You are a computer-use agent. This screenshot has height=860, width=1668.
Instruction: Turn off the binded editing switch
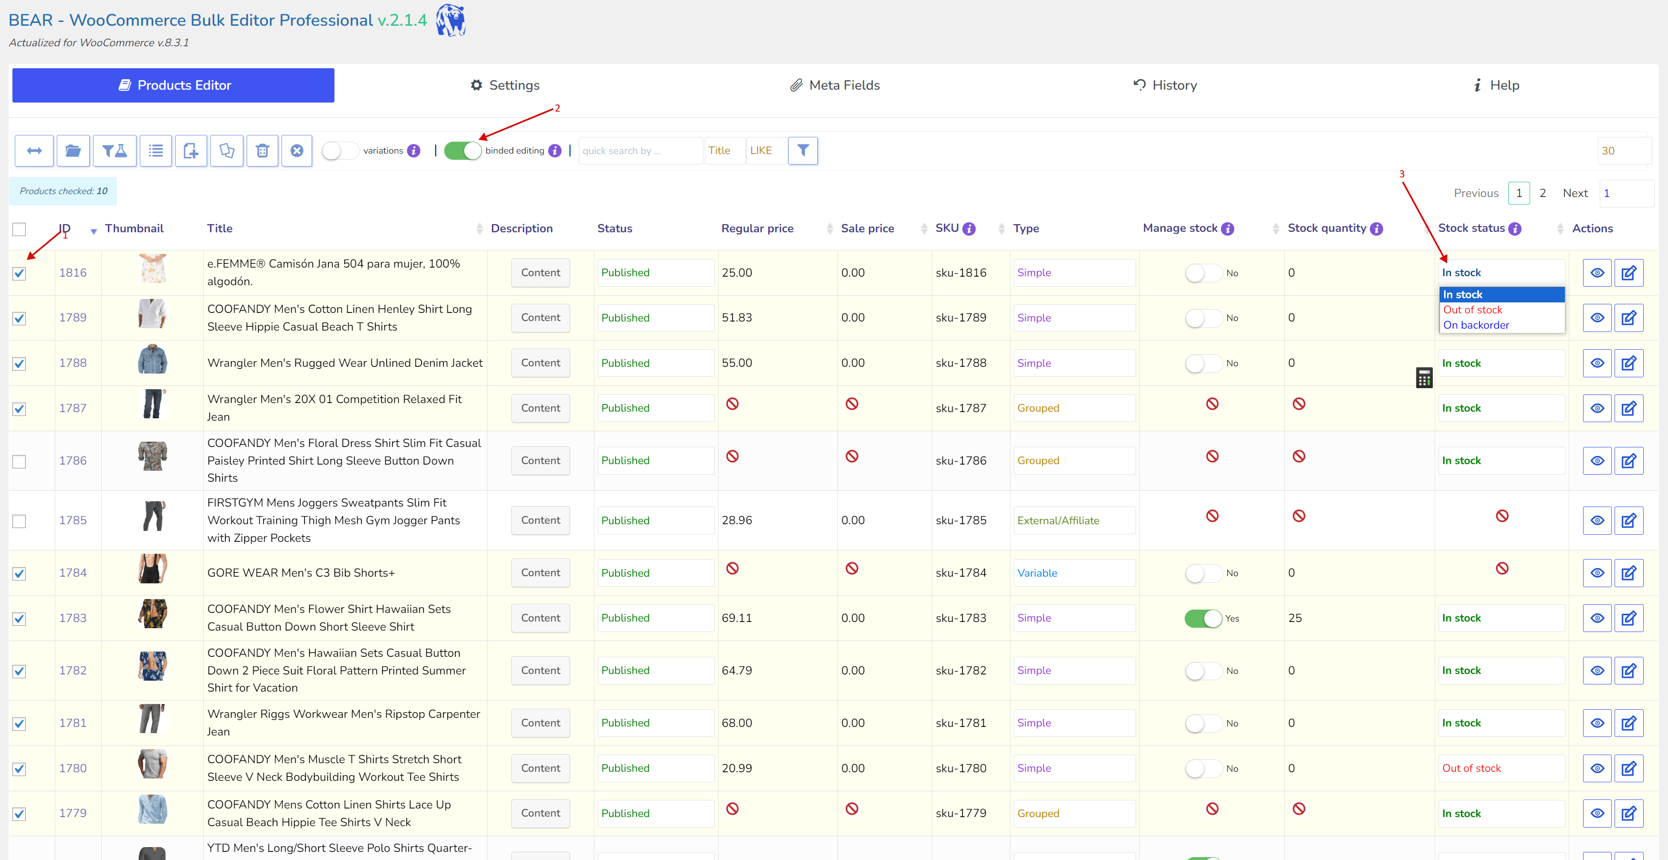point(462,151)
